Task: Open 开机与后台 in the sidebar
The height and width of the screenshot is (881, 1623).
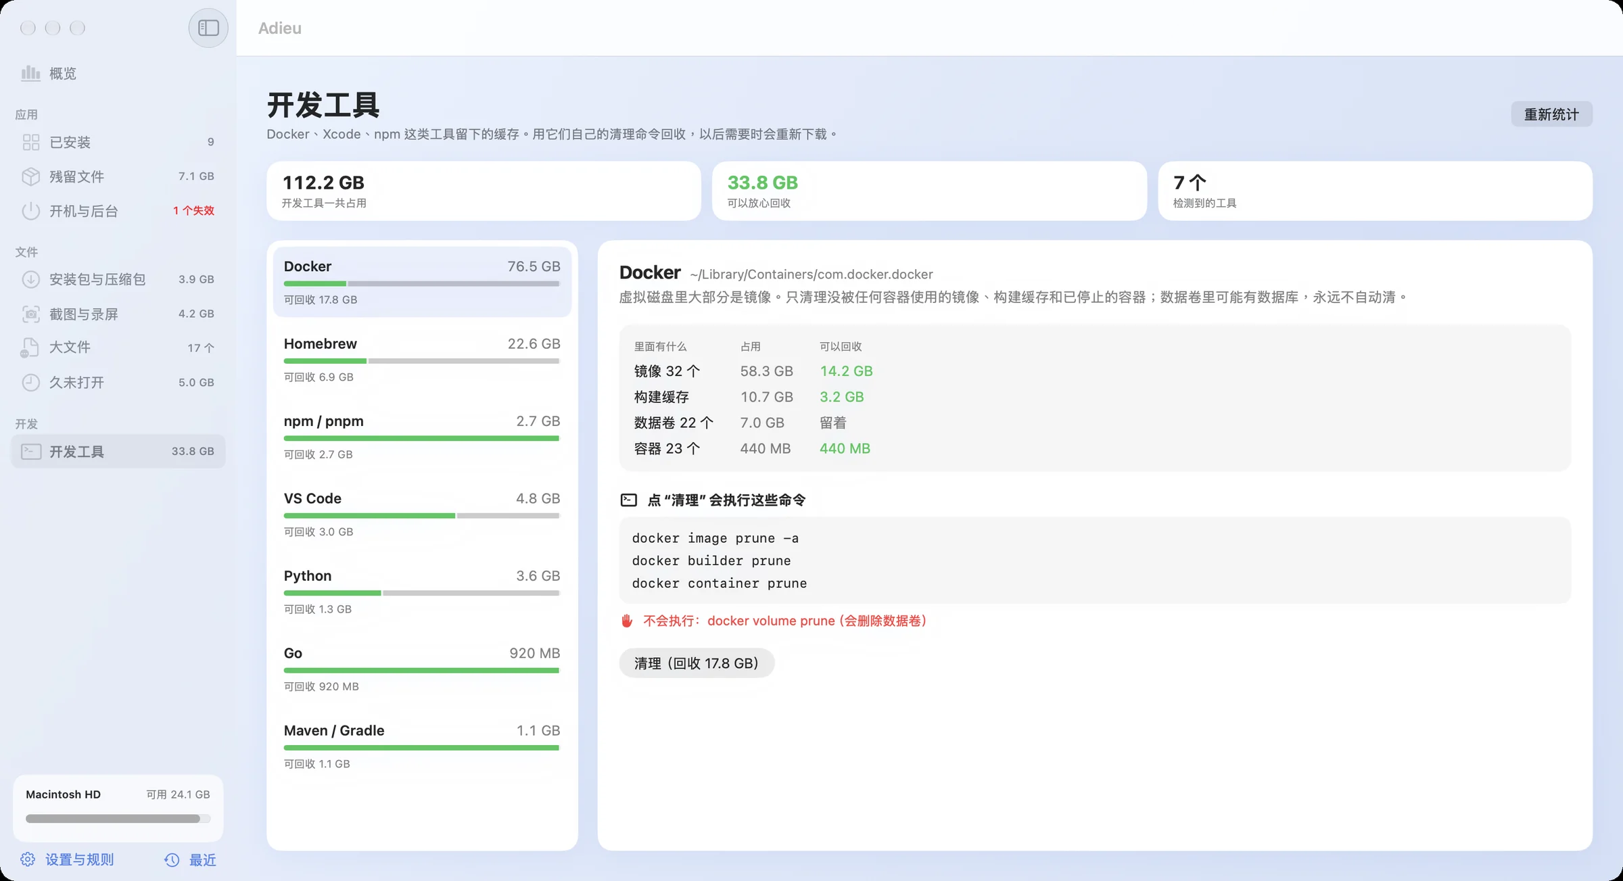Action: click(x=118, y=211)
